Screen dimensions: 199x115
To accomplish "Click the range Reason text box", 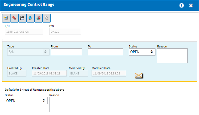I will [x=172, y=56].
